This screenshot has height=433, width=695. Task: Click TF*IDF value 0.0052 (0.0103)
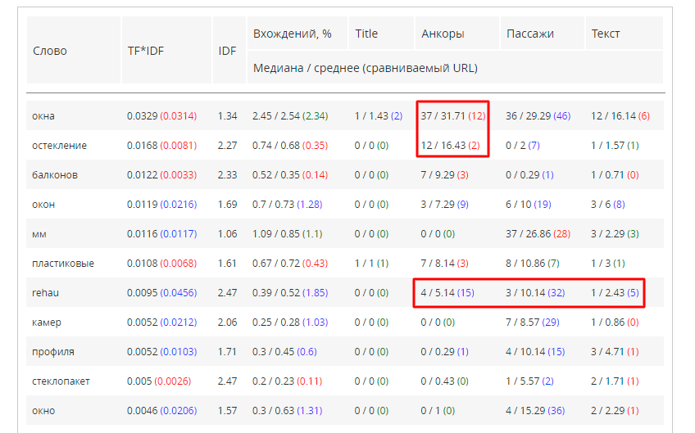click(161, 352)
